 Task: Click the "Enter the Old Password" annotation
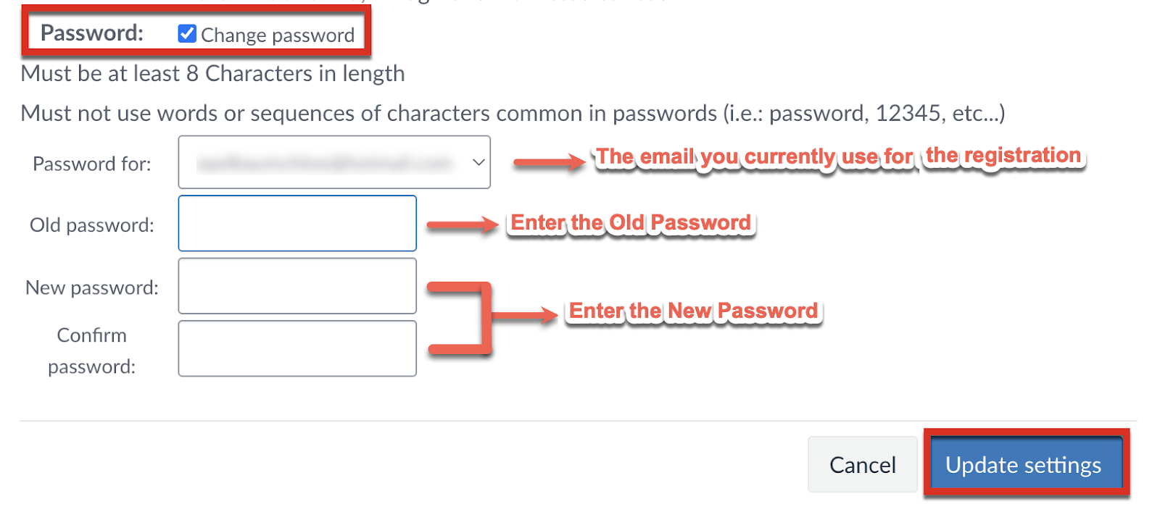pyautogui.click(x=631, y=223)
